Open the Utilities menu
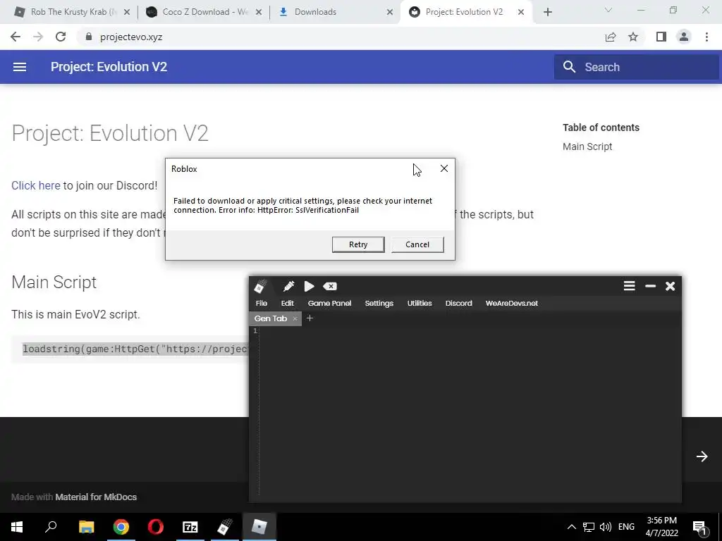Image resolution: width=722 pixels, height=541 pixels. tap(420, 303)
